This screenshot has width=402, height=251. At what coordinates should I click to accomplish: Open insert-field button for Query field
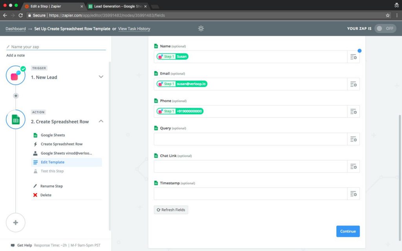[x=353, y=139]
